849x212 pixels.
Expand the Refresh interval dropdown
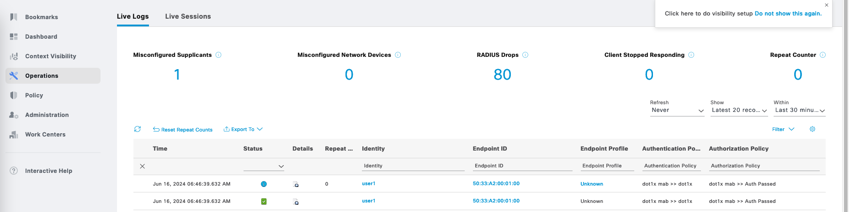point(677,111)
